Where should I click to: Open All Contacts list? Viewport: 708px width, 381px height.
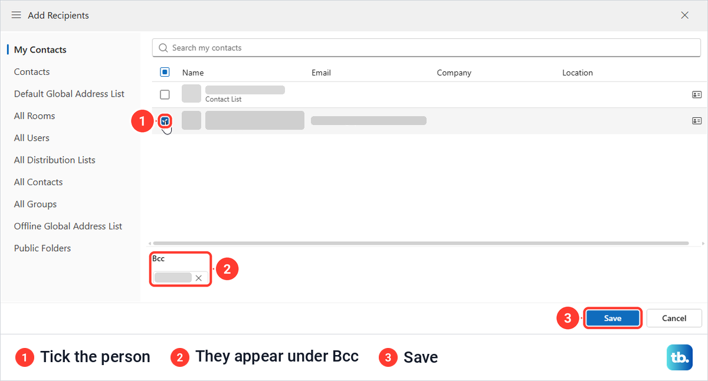38,182
